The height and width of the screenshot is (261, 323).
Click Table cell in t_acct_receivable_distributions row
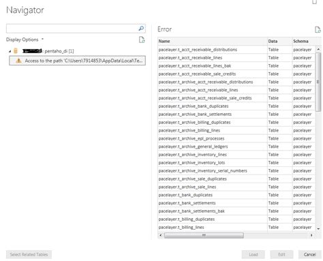point(279,50)
